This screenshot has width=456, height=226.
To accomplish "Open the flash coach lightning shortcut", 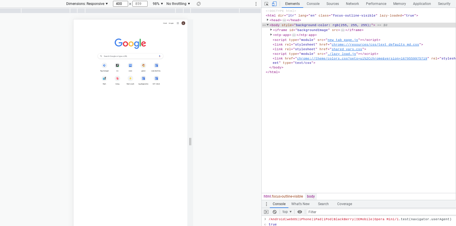I will coord(130,78).
